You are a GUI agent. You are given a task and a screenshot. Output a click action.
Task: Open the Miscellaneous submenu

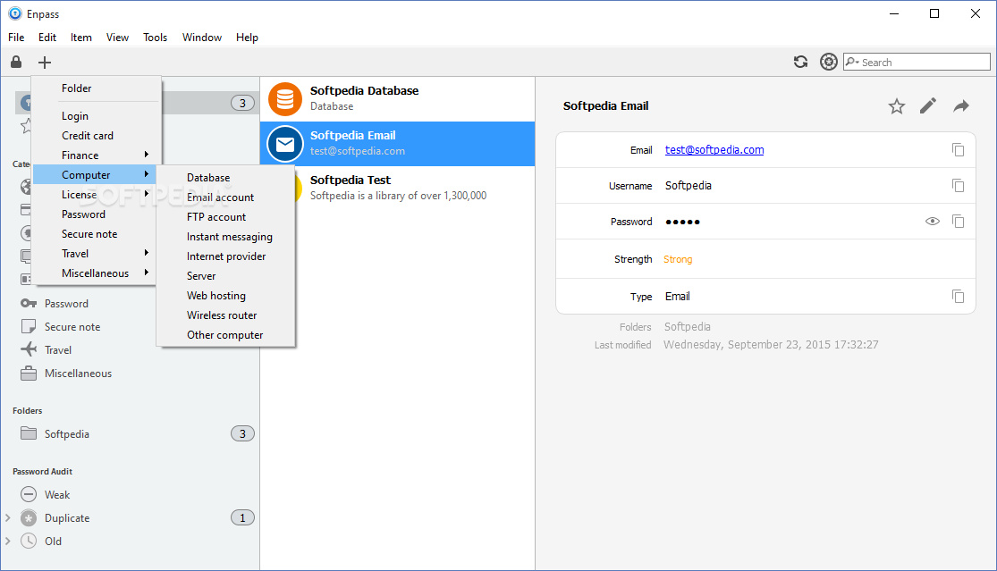coord(96,273)
